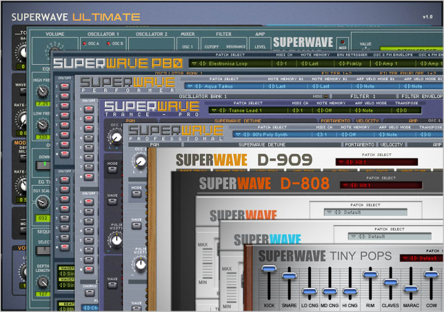This screenshot has height=312, width=444.
Task: Turn the High Freq equalizer knob
Action: click(x=43, y=91)
